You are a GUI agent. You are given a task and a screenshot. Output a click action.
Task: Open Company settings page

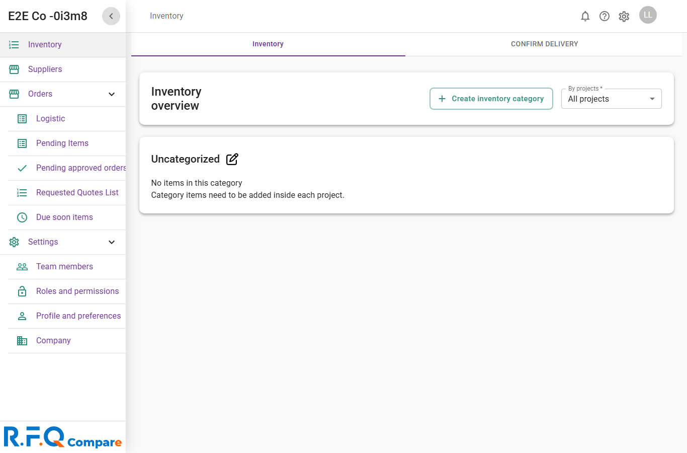pos(67,341)
